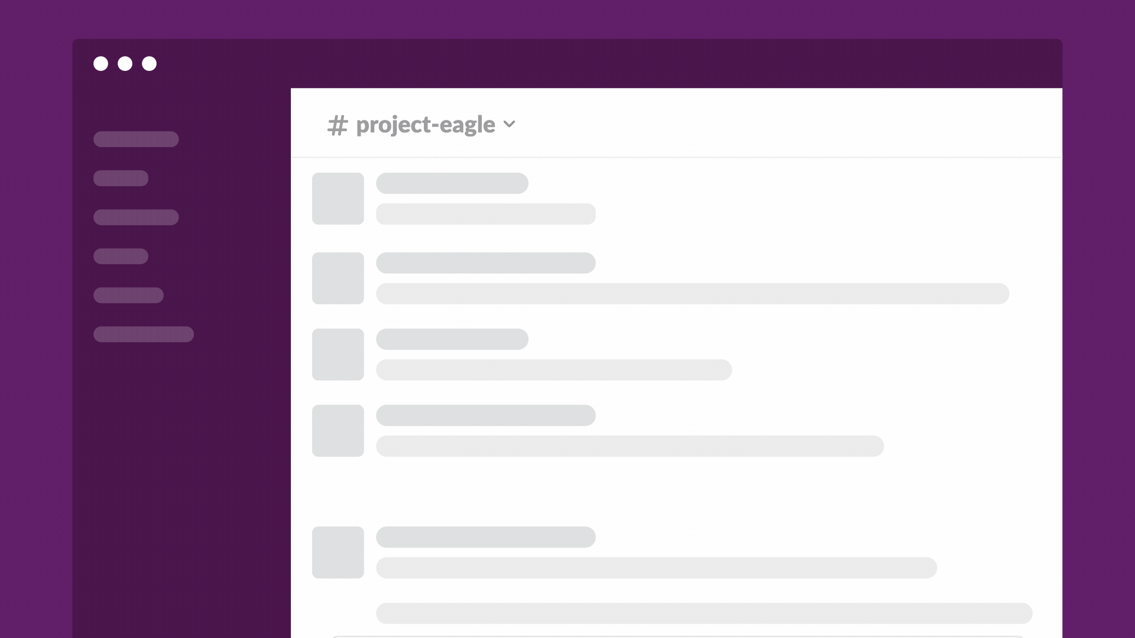Click the rightmost white window dot
Image resolution: width=1135 pixels, height=638 pixels.
pyautogui.click(x=150, y=64)
